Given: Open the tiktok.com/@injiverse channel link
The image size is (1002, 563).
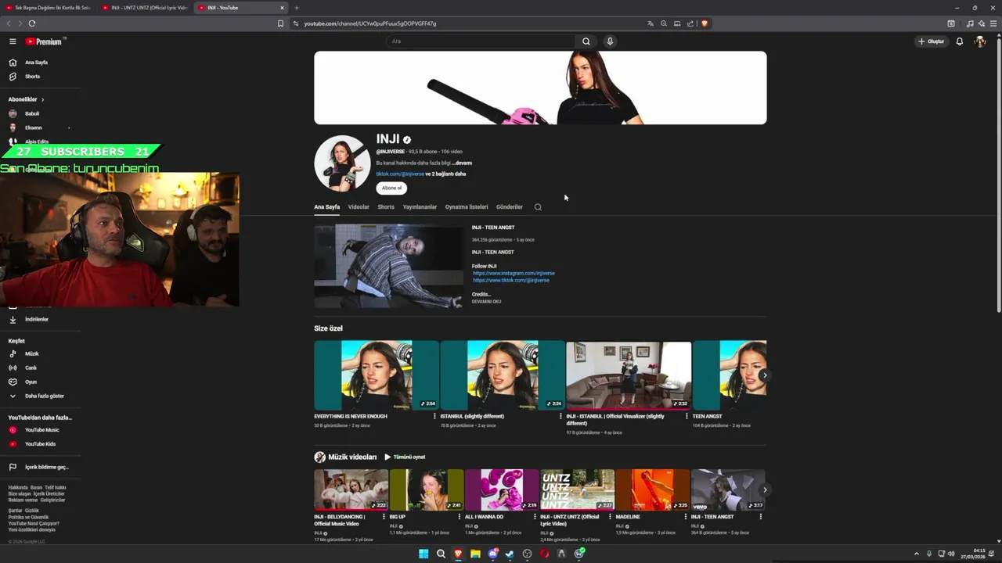Looking at the screenshot, I should 400,174.
